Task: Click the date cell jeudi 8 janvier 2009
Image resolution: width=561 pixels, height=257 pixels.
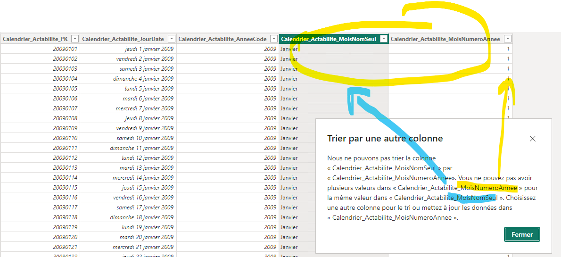Action: click(128, 118)
